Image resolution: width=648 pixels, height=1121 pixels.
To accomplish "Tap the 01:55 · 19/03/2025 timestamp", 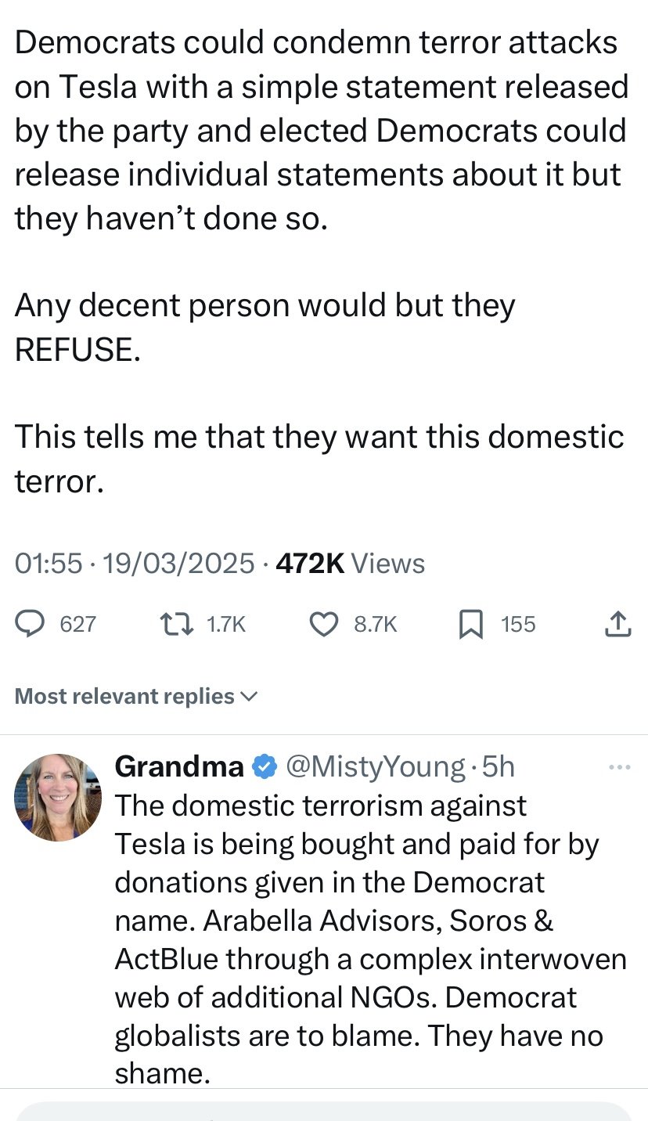I will (135, 563).
